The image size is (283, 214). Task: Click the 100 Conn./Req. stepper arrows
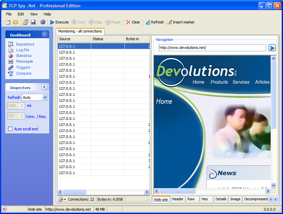tap(22, 116)
